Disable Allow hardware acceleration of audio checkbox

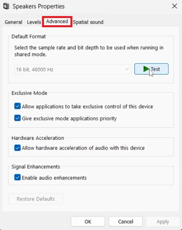(18, 148)
